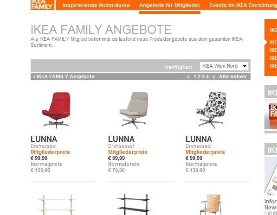Expand the IKEA Wien Nord store dropdown

click(224, 66)
